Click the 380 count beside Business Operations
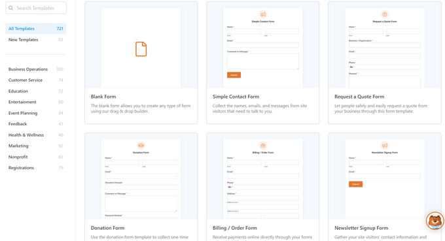445x241 pixels. [60, 69]
